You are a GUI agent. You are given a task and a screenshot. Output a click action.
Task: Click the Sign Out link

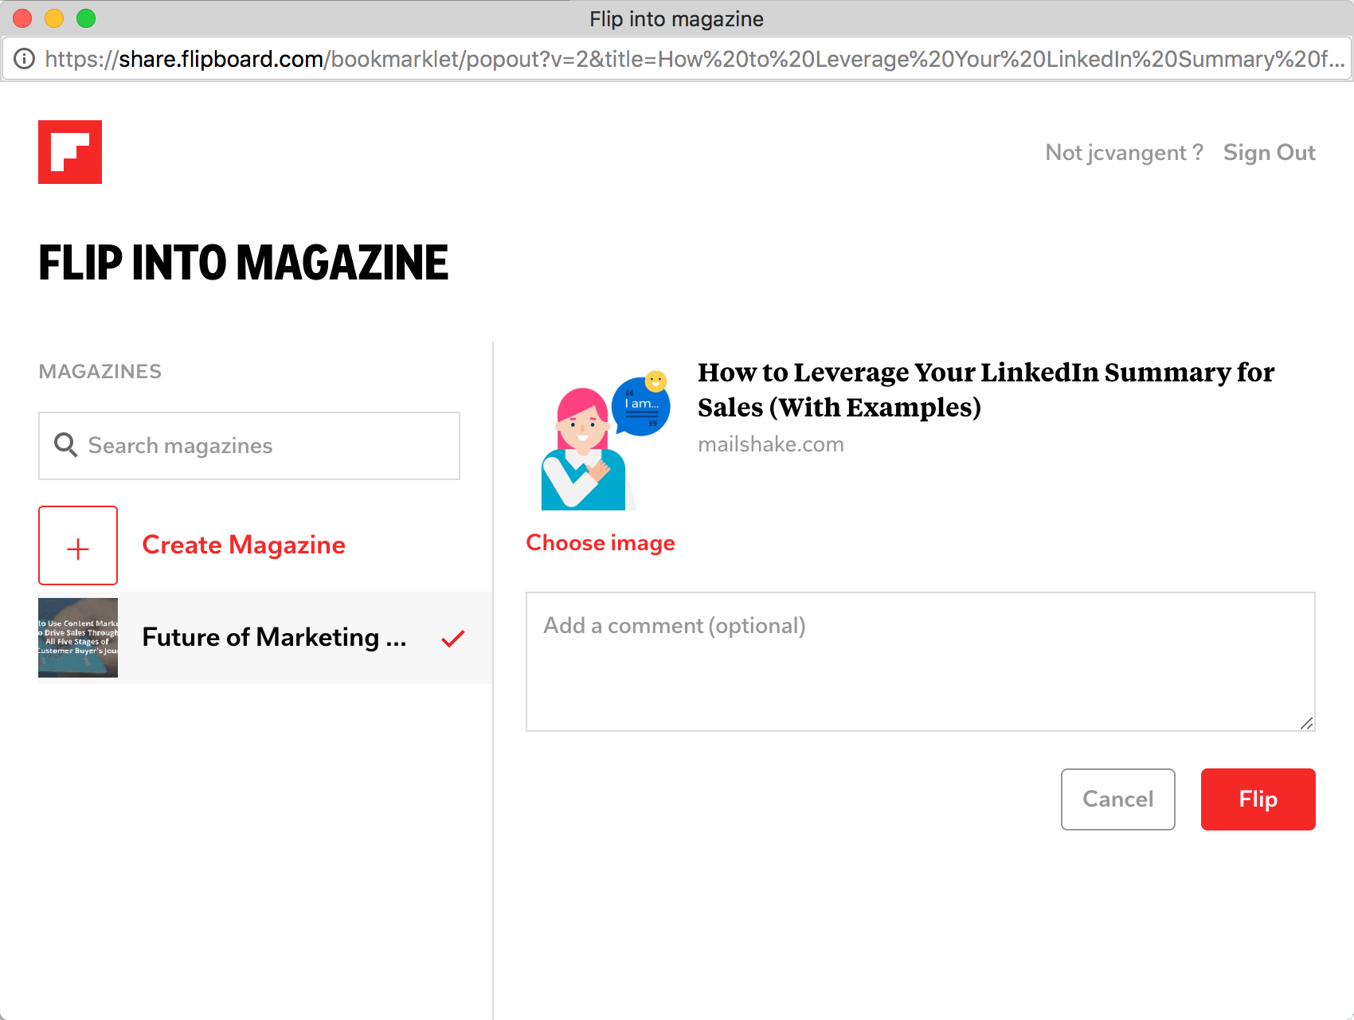pos(1270,153)
